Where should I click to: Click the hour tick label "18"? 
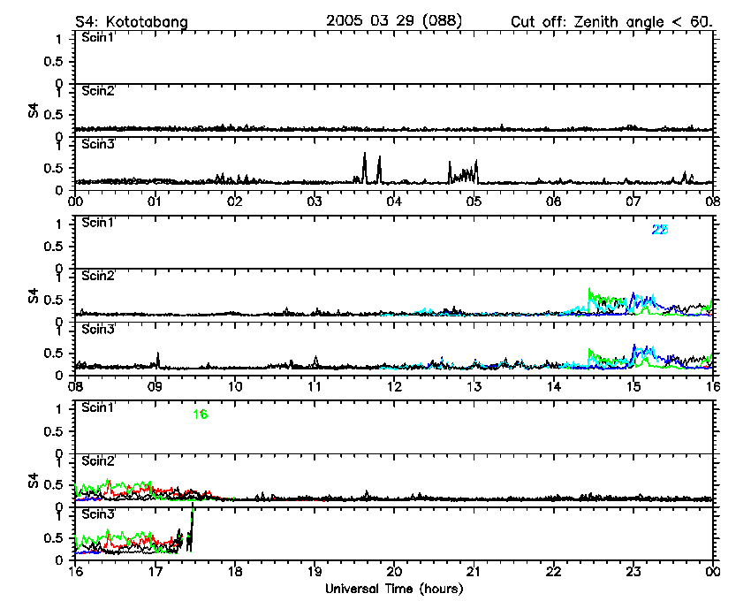tap(235, 572)
